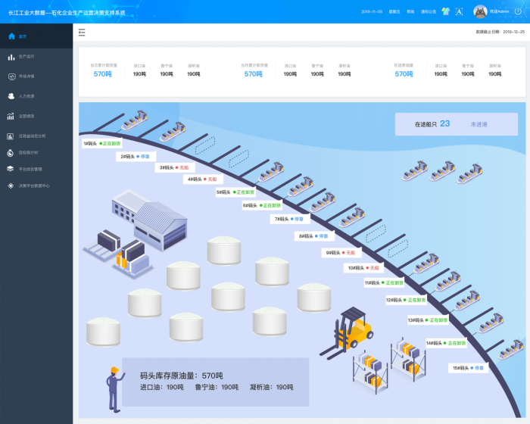Screen dimensions: 530x424
Task: Click the 未进港 link in ship panel
Action: point(479,124)
